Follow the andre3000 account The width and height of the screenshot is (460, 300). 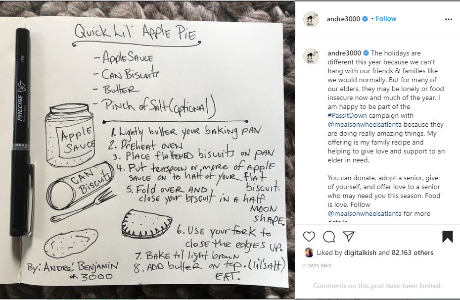click(x=386, y=18)
